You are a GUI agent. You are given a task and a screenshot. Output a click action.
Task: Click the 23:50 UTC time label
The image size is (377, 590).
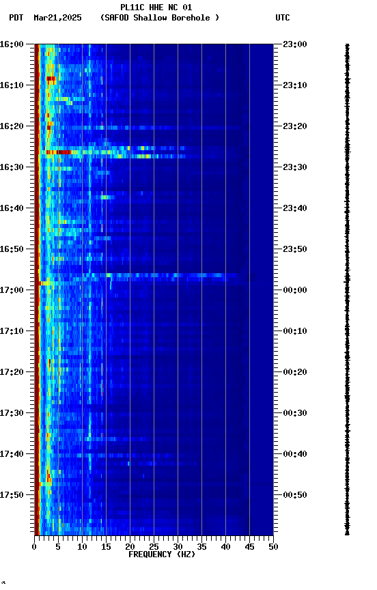tap(295, 249)
